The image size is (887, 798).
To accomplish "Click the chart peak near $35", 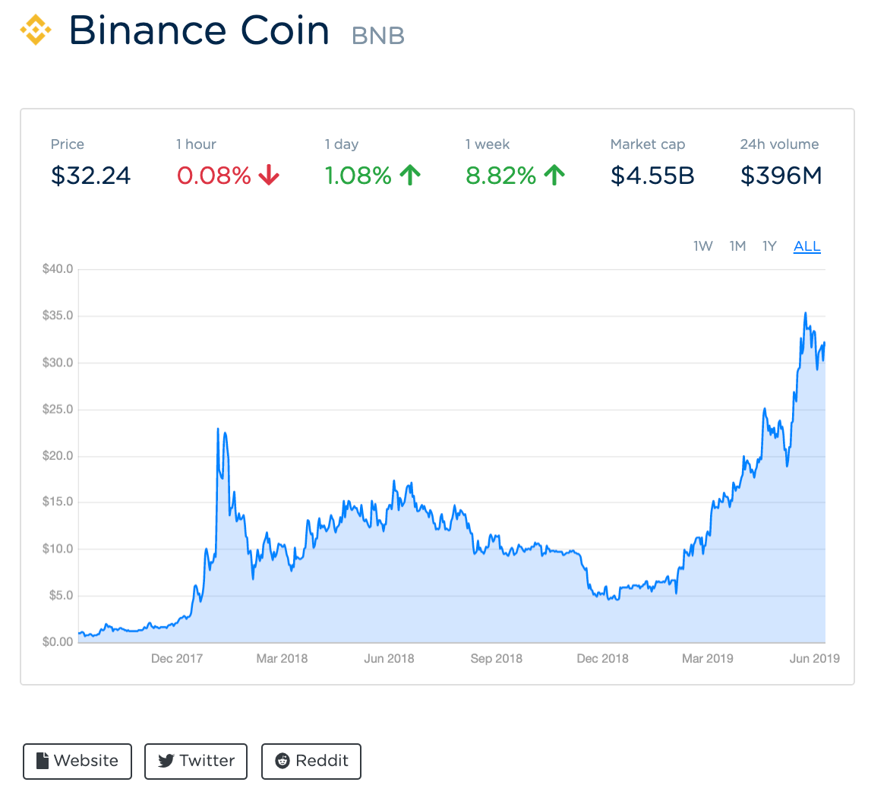I will point(805,313).
